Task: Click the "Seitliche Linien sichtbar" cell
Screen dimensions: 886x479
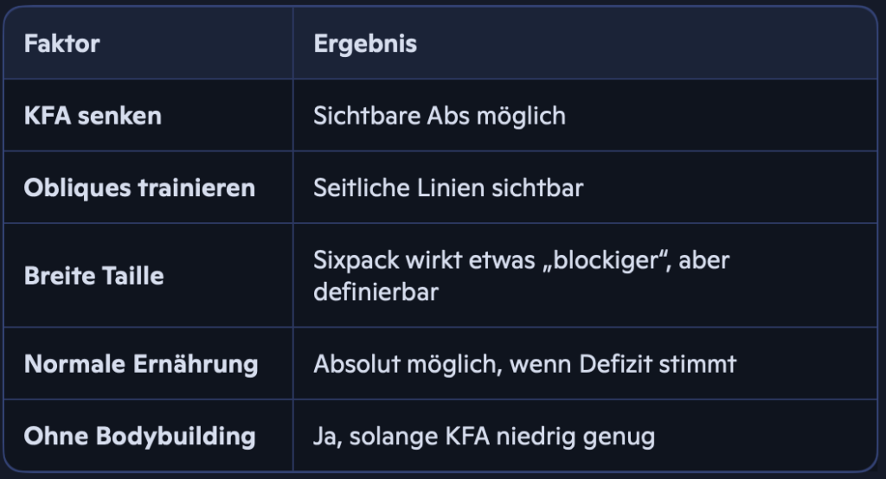Action: tap(448, 188)
